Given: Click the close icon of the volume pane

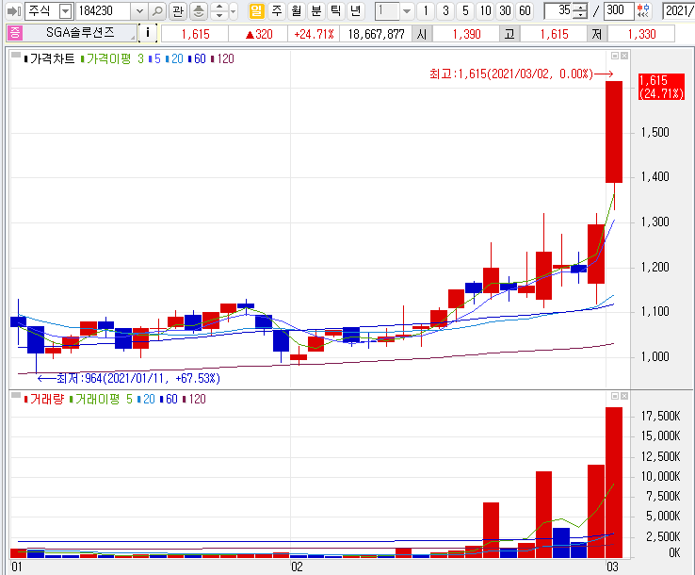Looking at the screenshot, I should 624,396.
